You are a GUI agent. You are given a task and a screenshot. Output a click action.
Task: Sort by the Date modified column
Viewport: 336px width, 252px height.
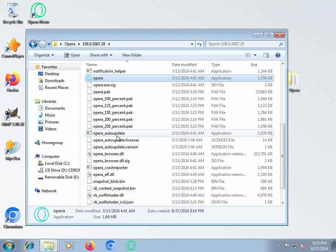pyautogui.click(x=189, y=65)
